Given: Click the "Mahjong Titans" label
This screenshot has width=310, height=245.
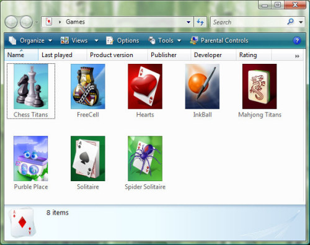Looking at the screenshot, I should coord(260,115).
